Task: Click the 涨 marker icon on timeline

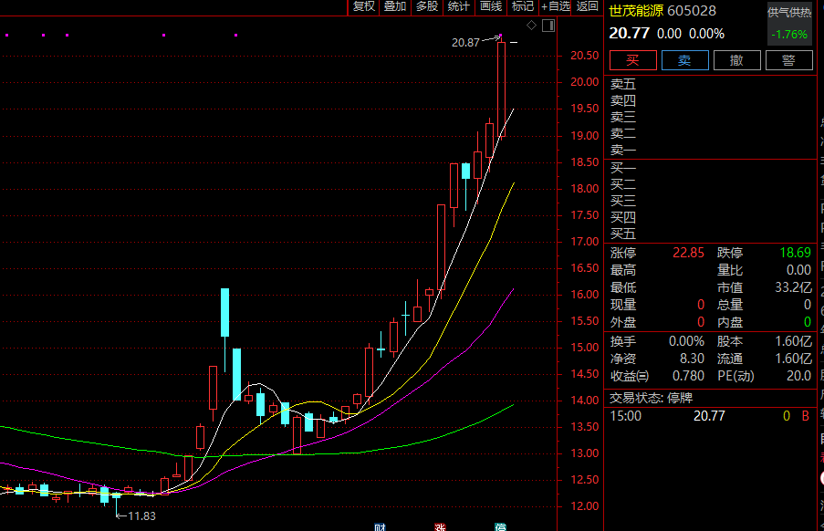Action: click(440, 526)
